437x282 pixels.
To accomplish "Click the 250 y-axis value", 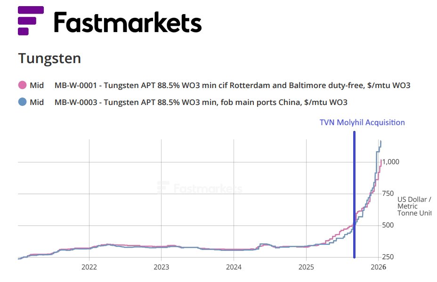I will (x=388, y=257).
